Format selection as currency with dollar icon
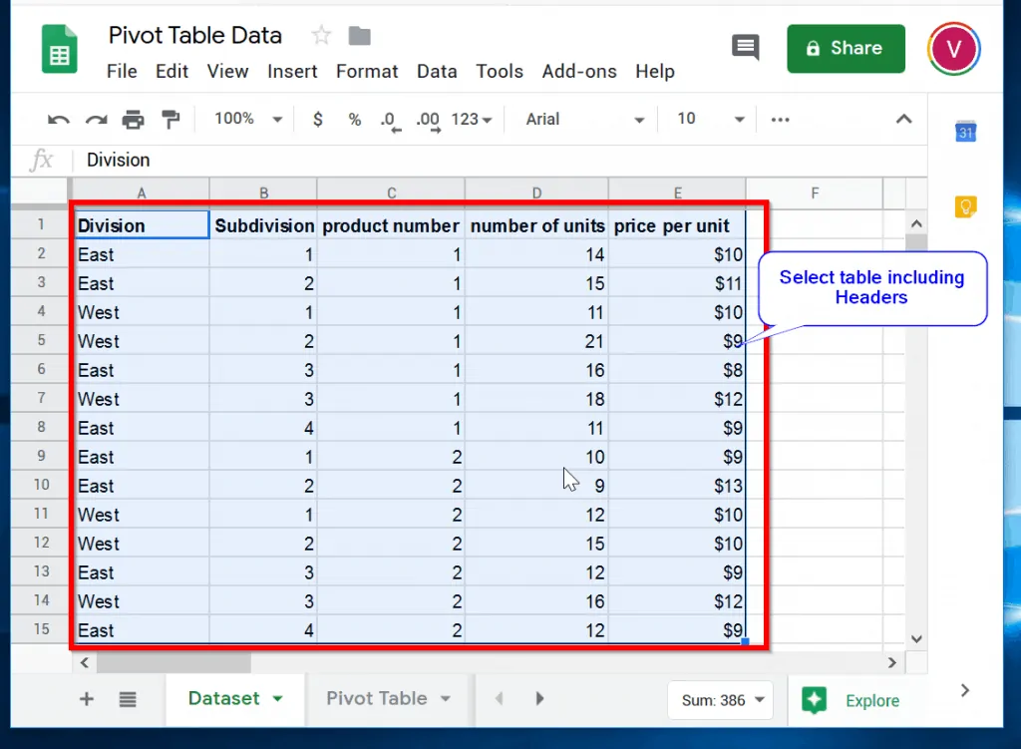The width and height of the screenshot is (1021, 749). [x=317, y=119]
